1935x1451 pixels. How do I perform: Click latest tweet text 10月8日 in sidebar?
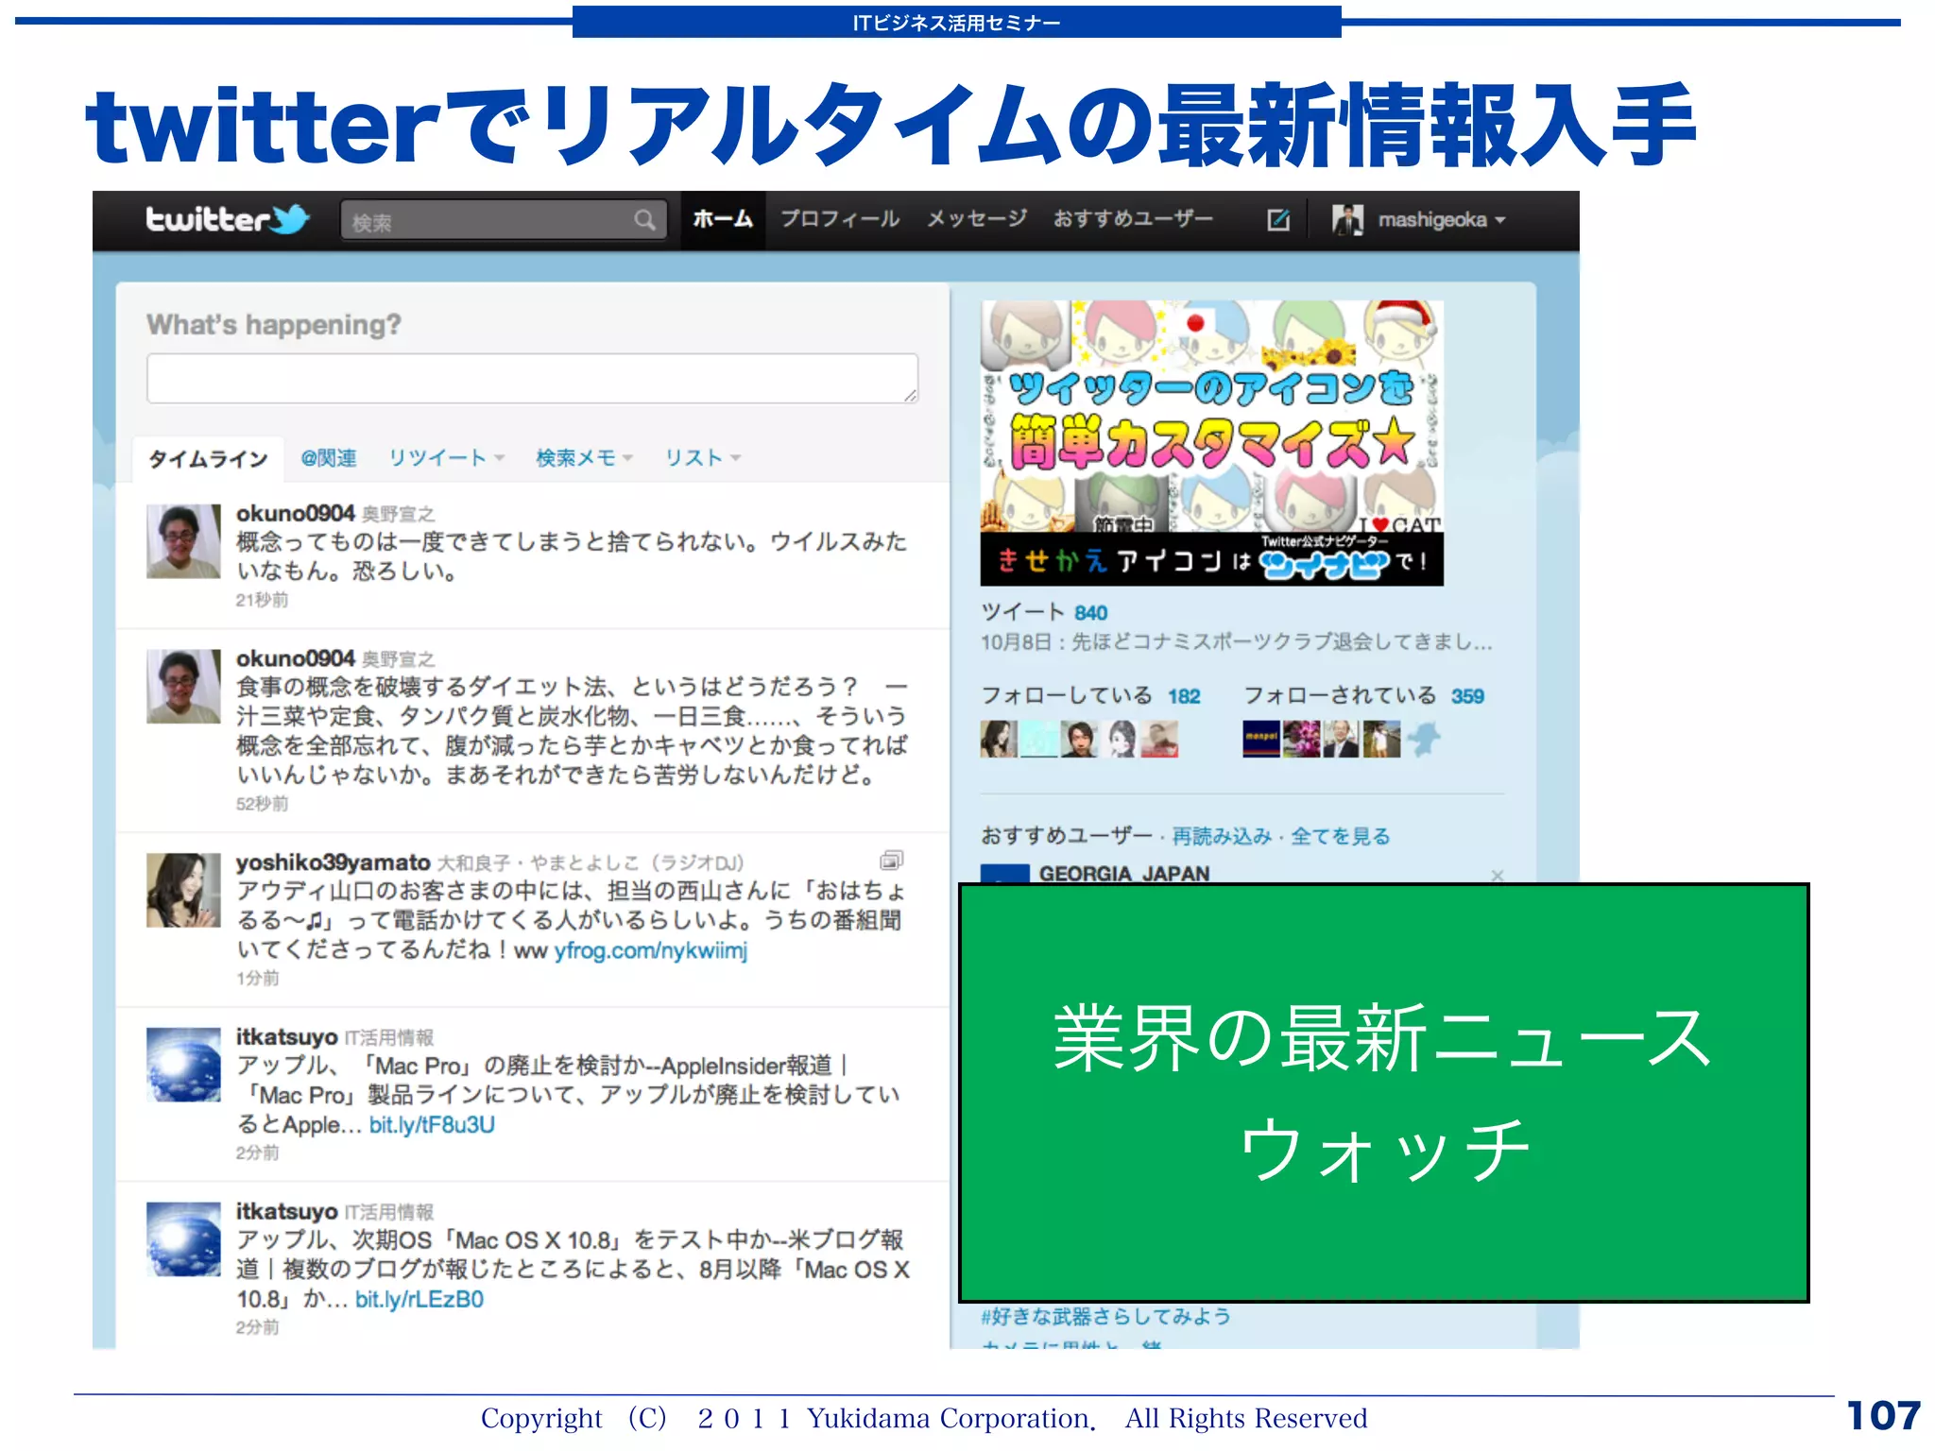(1236, 642)
